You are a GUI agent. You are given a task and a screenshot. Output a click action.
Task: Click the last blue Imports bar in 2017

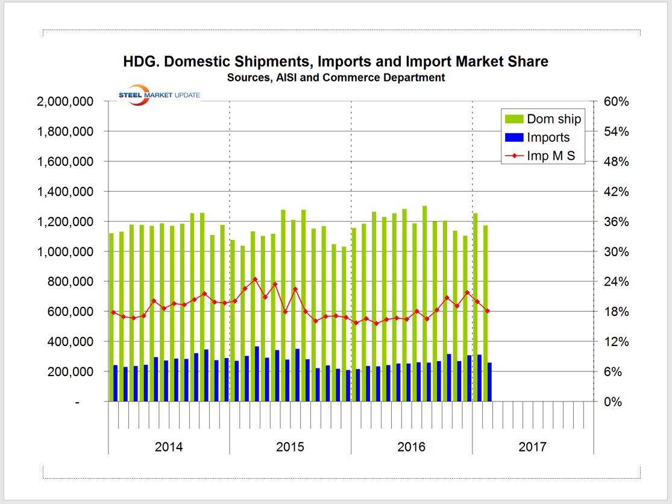[x=489, y=382]
